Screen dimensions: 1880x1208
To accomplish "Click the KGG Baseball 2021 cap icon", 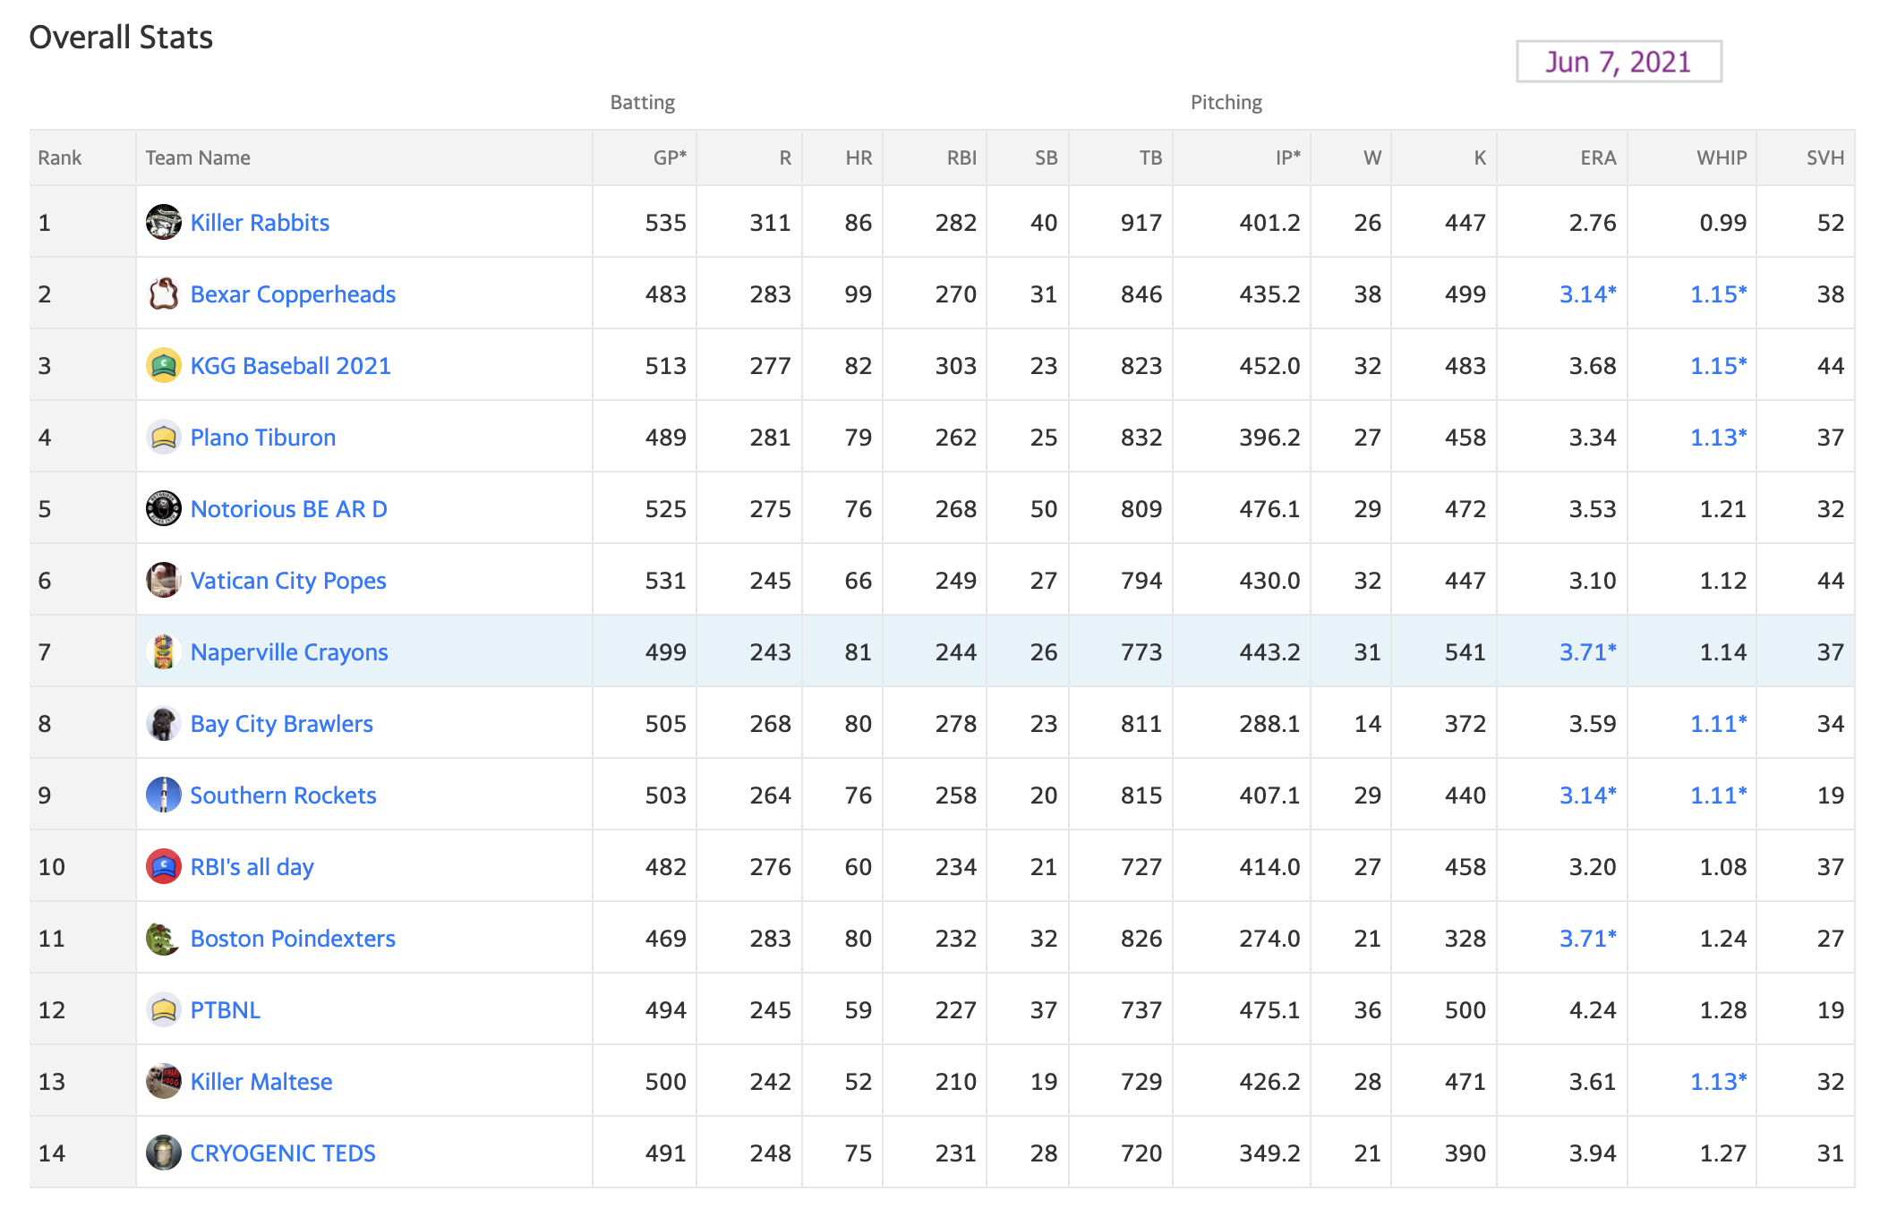I will [x=163, y=365].
